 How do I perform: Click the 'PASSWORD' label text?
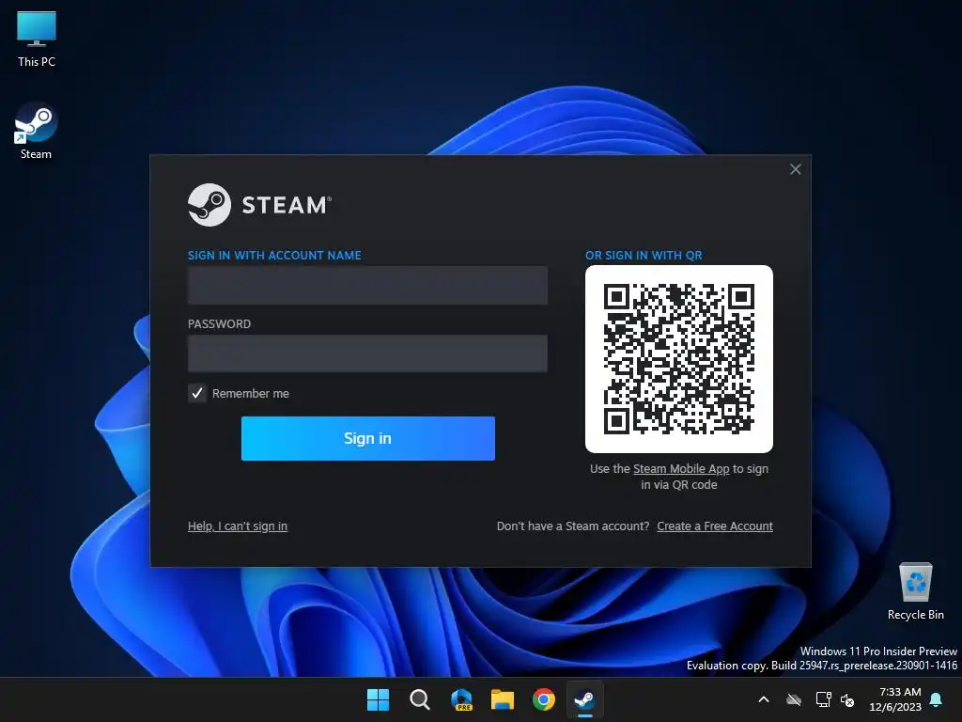coord(219,324)
